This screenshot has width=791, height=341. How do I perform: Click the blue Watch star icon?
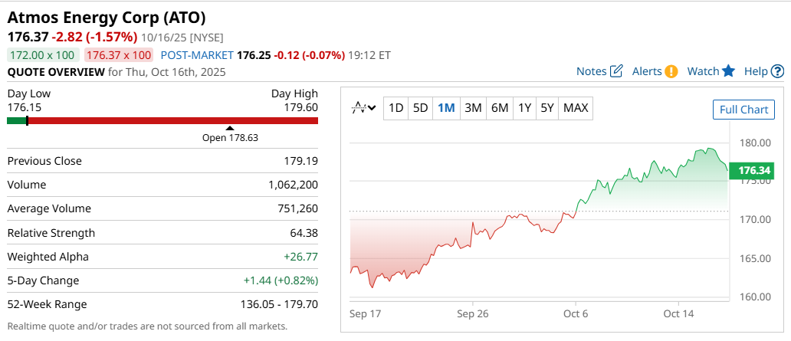coord(728,71)
